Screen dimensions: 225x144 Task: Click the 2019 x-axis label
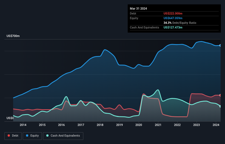pos(119,125)
